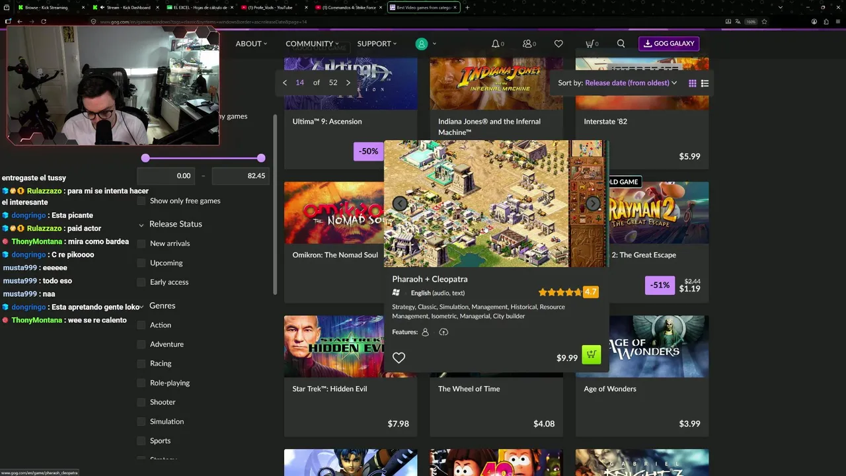846x476 pixels.
Task: Click the maximum price field showing 82.45
Action: [x=240, y=176]
